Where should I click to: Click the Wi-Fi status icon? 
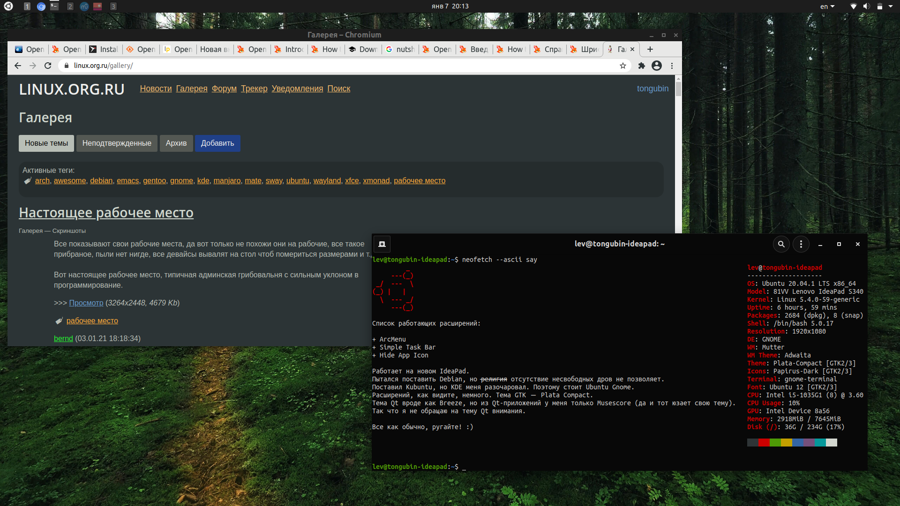[x=854, y=7]
